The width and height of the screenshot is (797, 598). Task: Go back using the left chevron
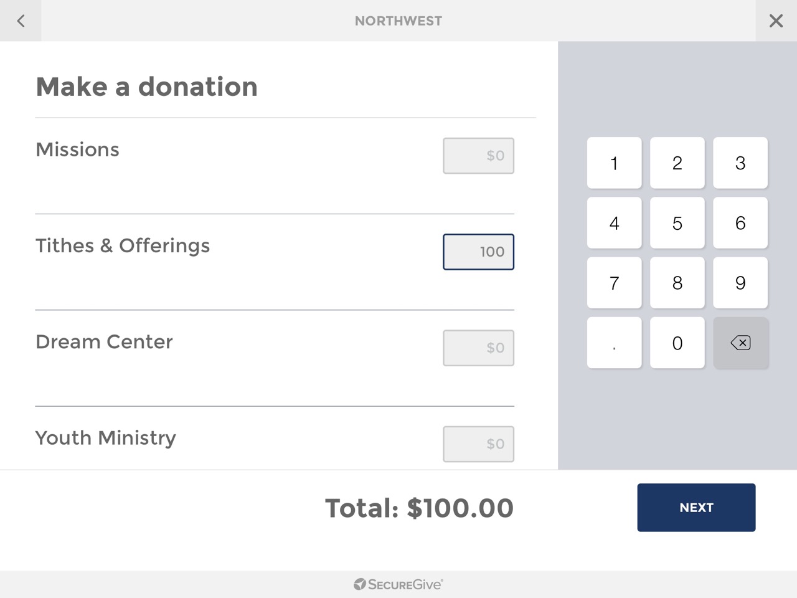21,21
